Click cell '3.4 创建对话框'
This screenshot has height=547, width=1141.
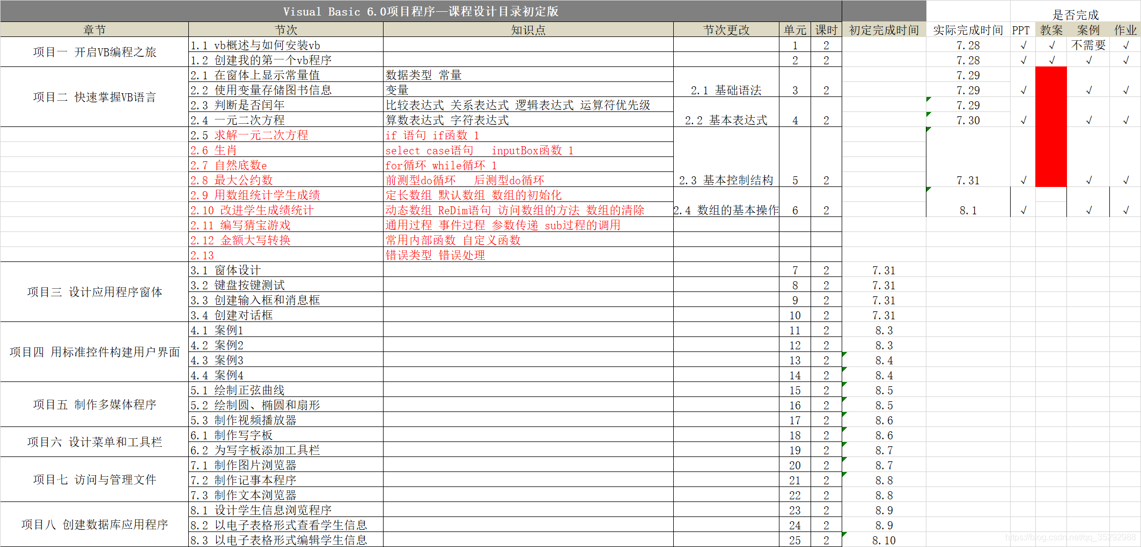pyautogui.click(x=286, y=315)
